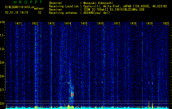
Task: Click the Observer label
Action: [x=56, y=3]
